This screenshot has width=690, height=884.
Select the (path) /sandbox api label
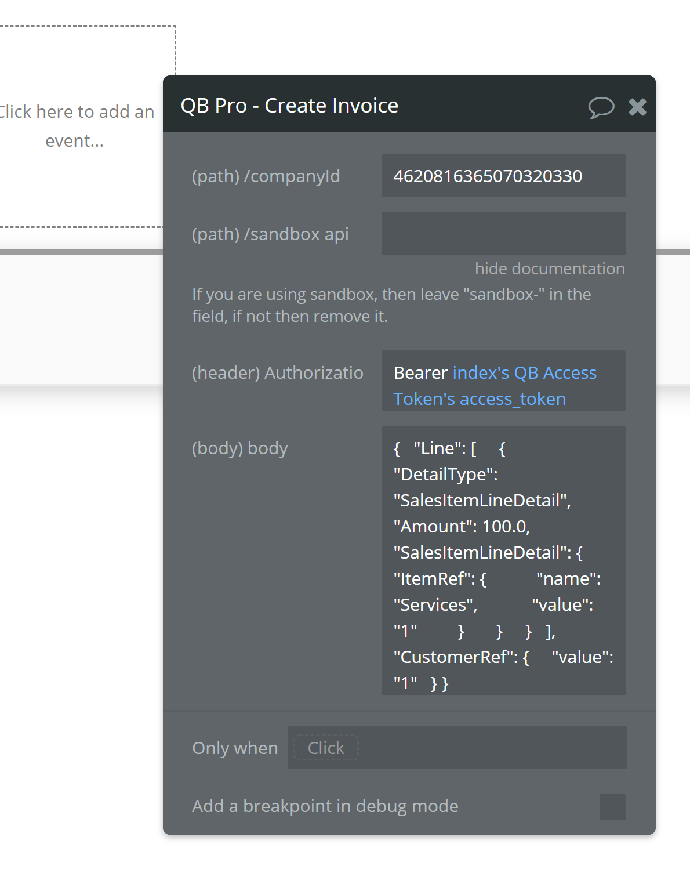[x=270, y=234]
